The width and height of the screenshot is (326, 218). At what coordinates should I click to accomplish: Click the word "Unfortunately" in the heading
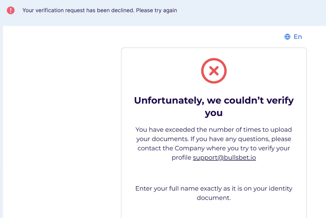coord(169,101)
